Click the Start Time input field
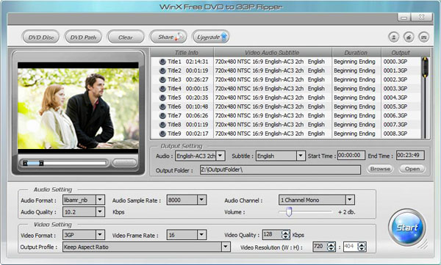The image size is (441, 265). 351,156
